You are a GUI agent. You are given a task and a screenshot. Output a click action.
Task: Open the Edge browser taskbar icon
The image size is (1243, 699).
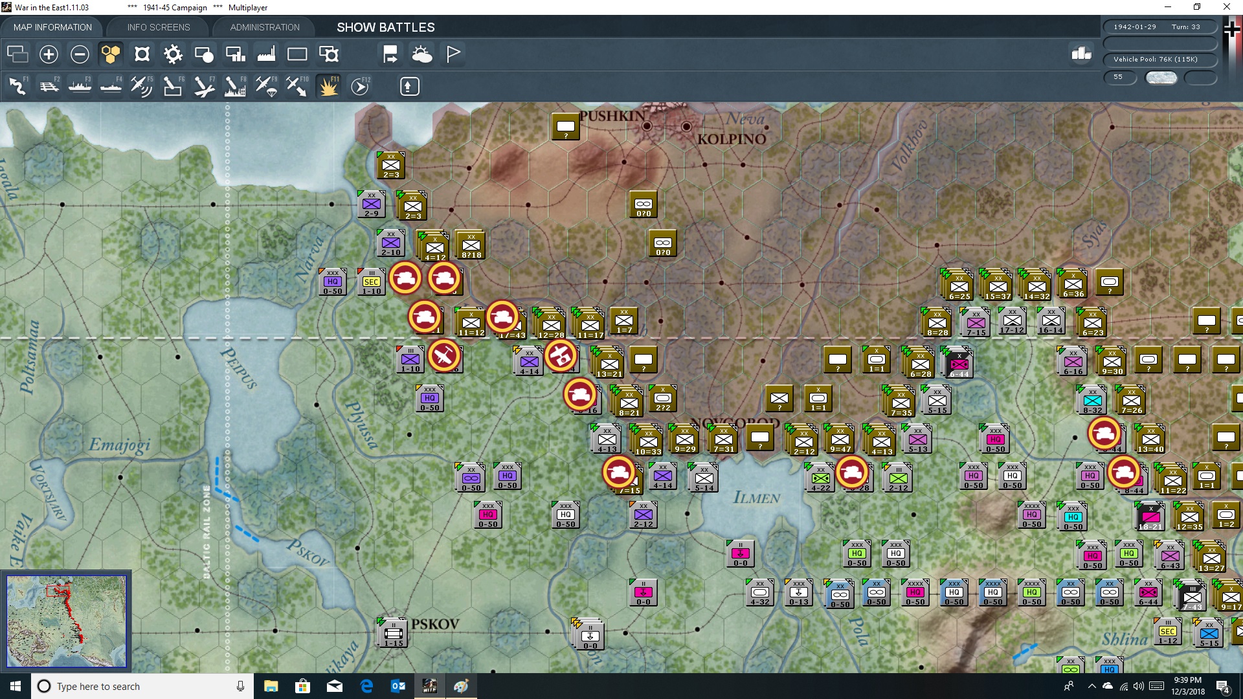pyautogui.click(x=366, y=686)
